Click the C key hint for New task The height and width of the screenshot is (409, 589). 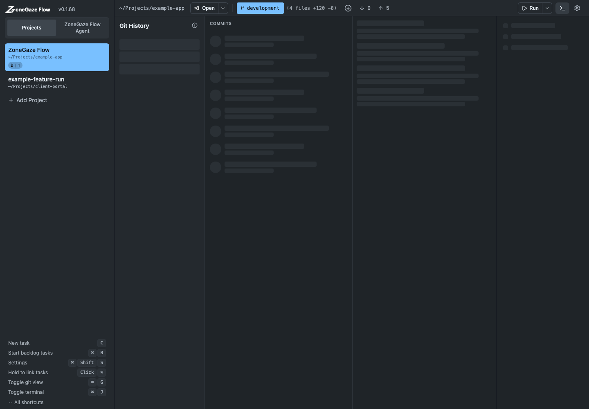102,343
